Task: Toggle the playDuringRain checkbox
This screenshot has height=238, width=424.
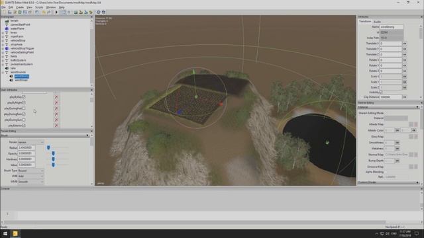Action: (24, 114)
